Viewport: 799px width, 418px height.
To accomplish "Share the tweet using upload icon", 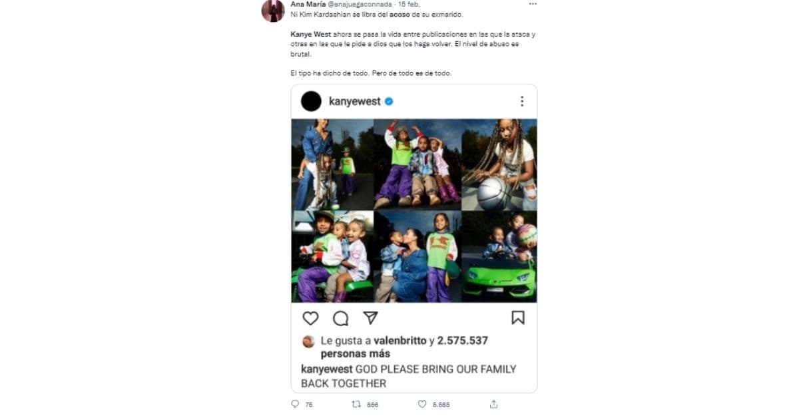I will 493,404.
